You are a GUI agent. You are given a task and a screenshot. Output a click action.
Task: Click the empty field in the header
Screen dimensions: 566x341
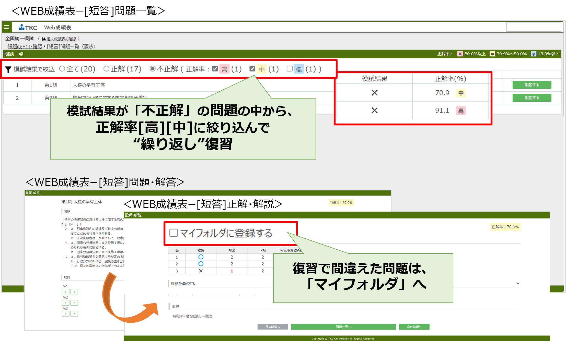click(x=533, y=27)
